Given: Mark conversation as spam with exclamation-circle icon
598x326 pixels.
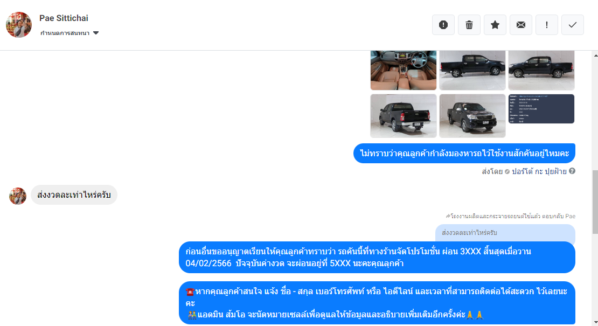Looking at the screenshot, I should coord(443,25).
